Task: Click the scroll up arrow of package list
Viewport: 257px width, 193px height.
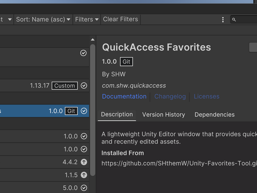Action: click(93, 40)
